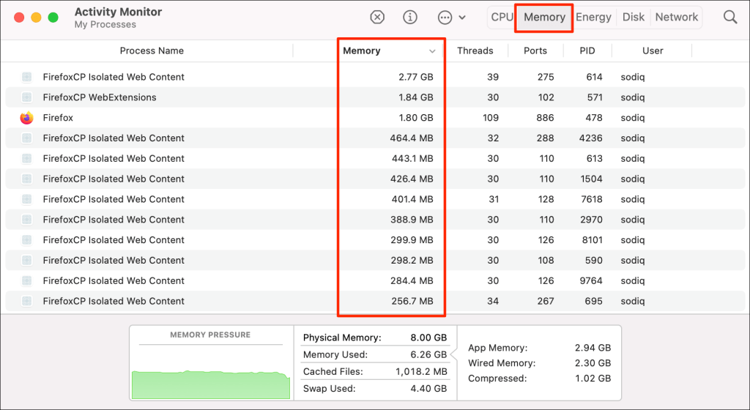Viewport: 750px width, 410px height.
Task: Open the process info (i) icon
Action: 410,17
